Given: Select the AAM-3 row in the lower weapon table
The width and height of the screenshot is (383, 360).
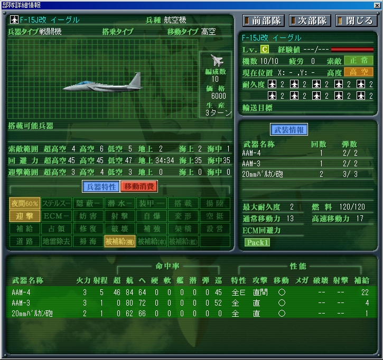Looking at the screenshot, I should 191,303.
